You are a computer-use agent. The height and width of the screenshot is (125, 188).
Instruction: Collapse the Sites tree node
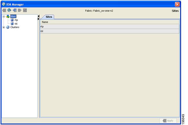[x=3, y=16]
